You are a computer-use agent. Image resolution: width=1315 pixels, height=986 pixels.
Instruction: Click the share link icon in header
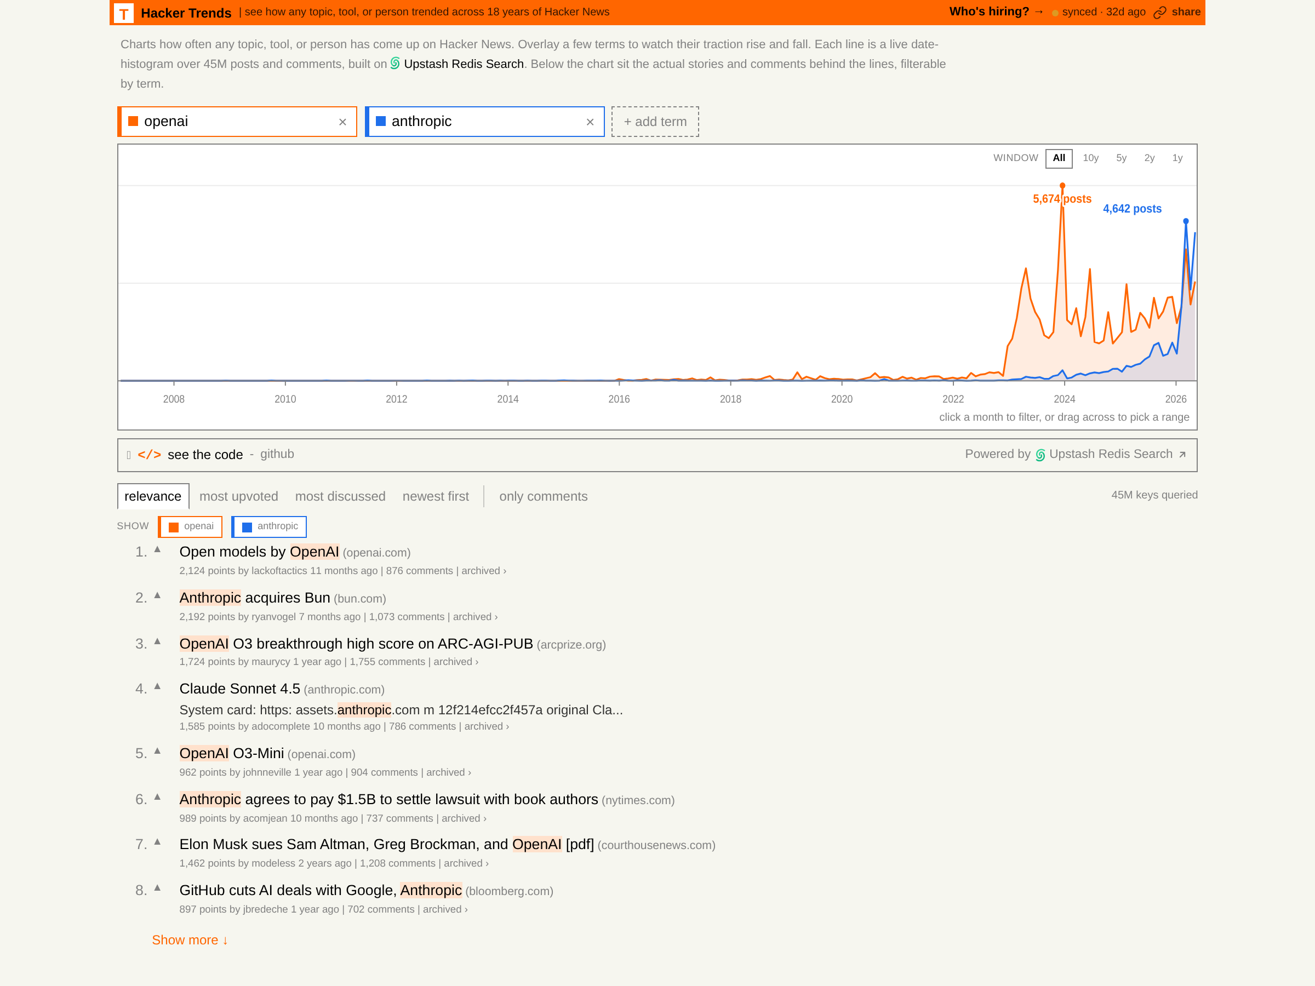[1159, 13]
